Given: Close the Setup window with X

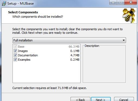Looking at the screenshot, I should tap(131, 2).
